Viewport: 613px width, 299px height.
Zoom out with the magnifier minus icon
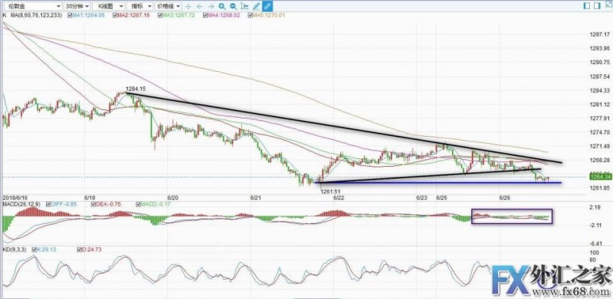point(234,6)
